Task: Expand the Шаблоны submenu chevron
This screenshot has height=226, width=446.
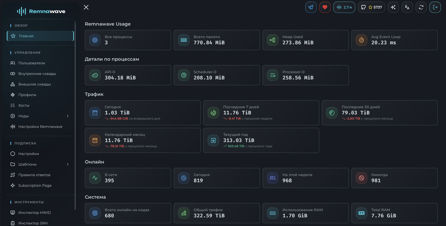Action: [68, 164]
